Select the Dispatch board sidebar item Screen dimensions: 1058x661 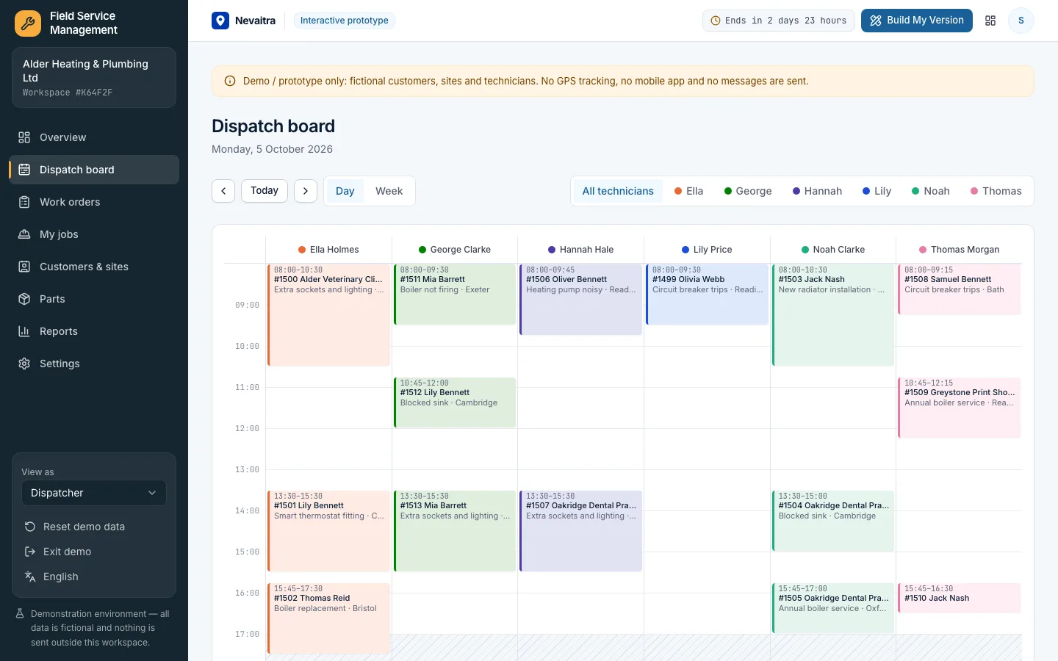(94, 170)
